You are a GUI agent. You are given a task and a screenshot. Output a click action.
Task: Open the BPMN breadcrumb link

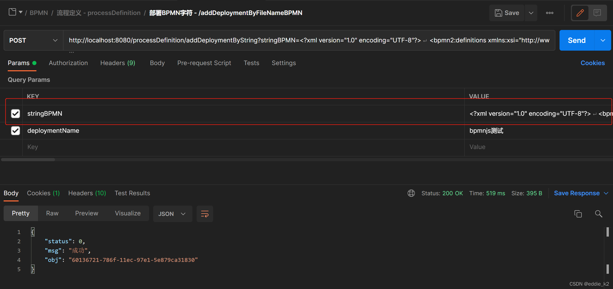tap(39, 13)
